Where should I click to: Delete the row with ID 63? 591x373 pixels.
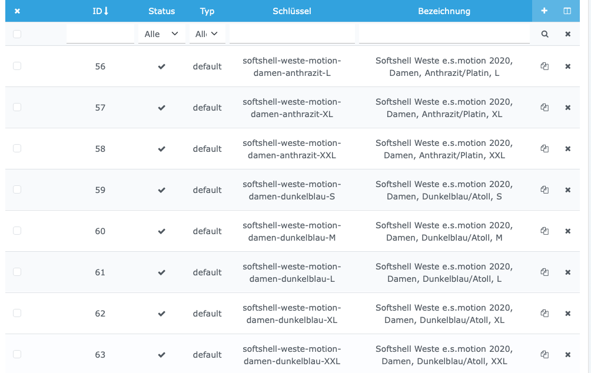click(x=567, y=355)
